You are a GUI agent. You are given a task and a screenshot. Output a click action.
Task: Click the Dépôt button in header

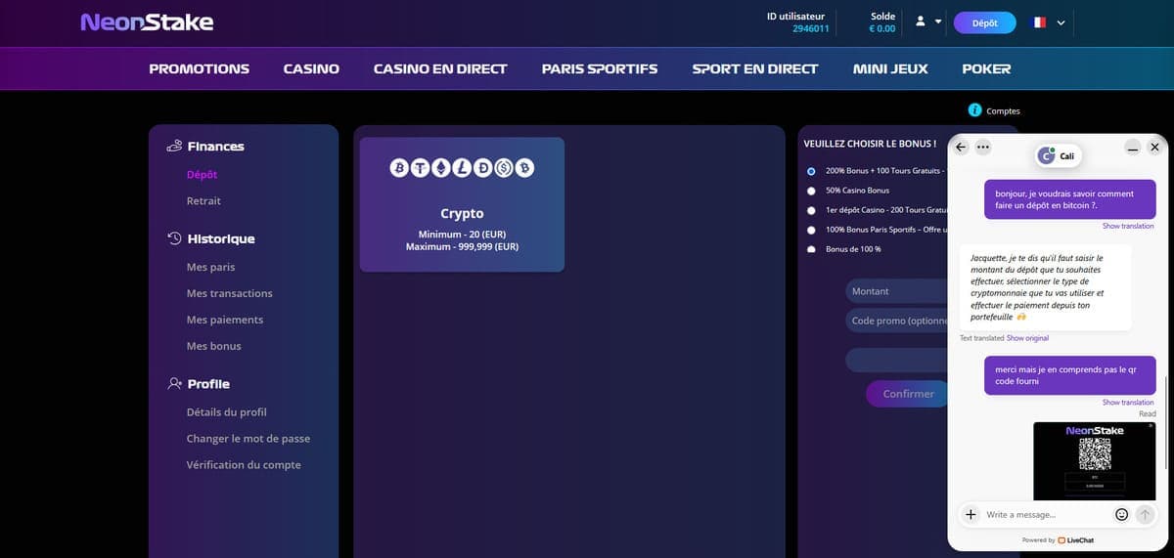tap(984, 22)
